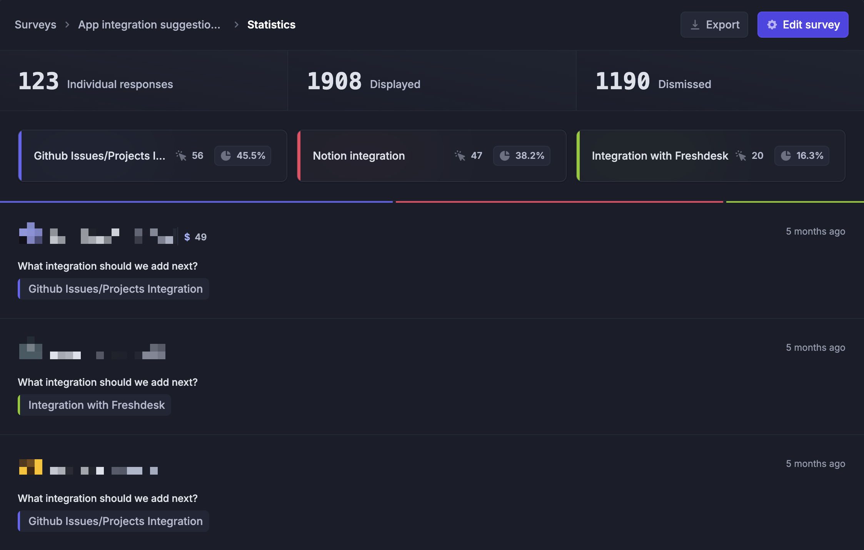The width and height of the screenshot is (864, 550).
Task: Click the 16.3% percentage badge
Action: pos(802,156)
